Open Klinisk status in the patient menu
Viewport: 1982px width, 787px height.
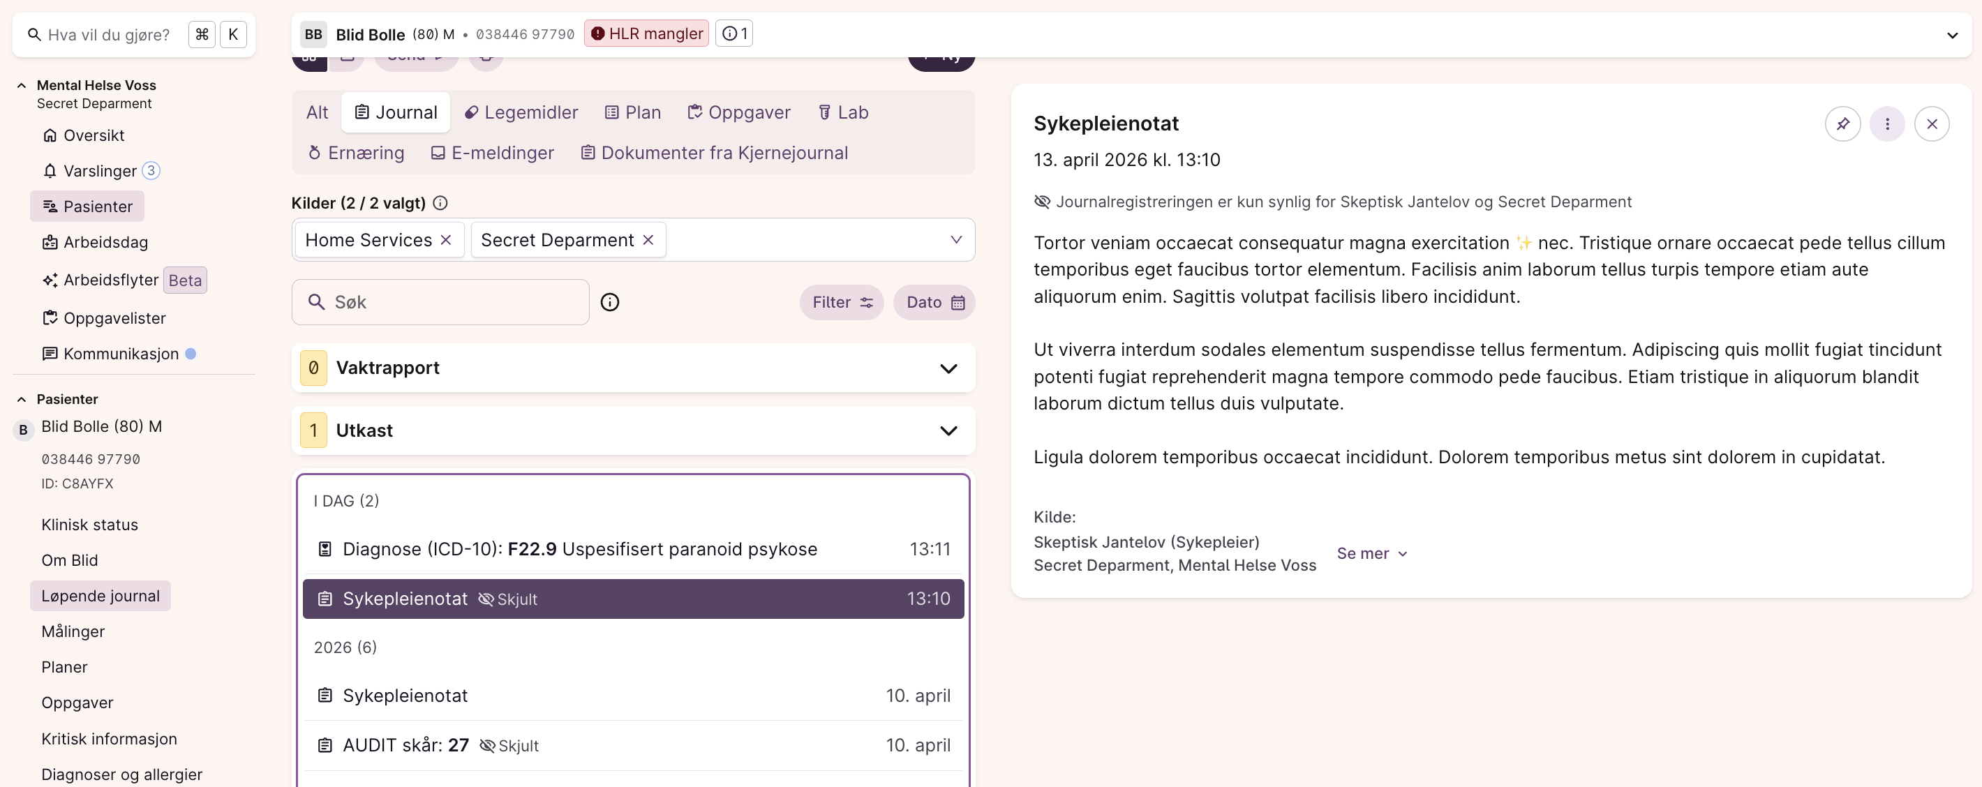click(x=89, y=525)
